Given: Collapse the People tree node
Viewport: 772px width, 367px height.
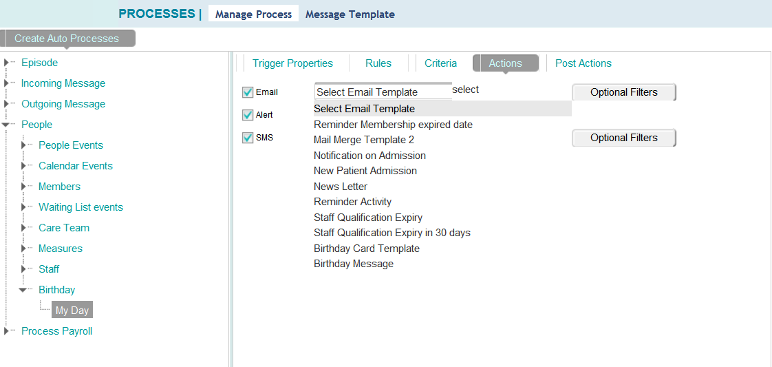Looking at the screenshot, I should tap(6, 125).
